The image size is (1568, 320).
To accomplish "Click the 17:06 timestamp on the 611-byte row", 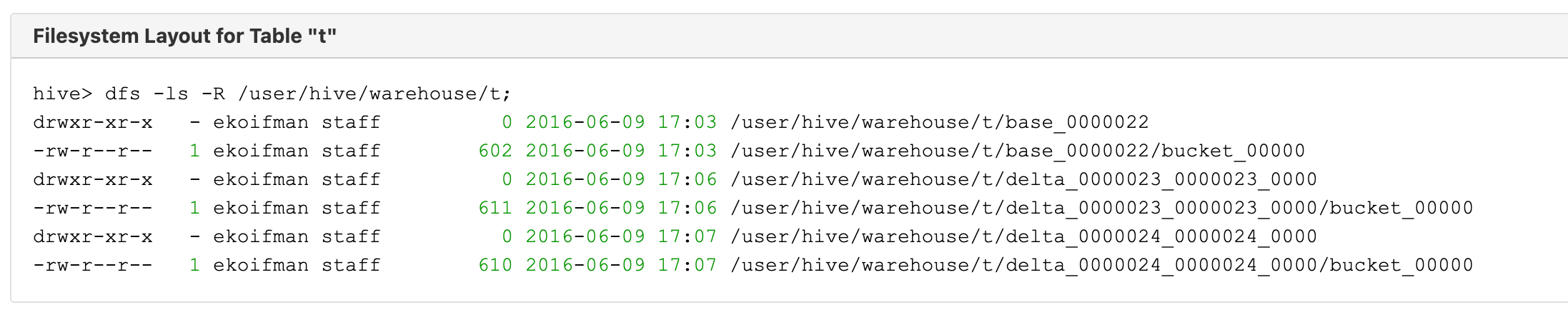I will pyautogui.click(x=687, y=209).
